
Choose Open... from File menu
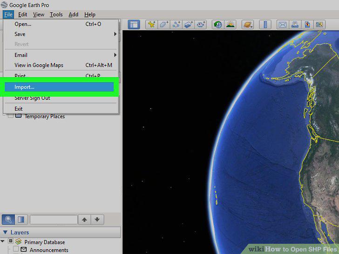tap(61, 24)
